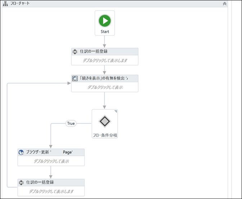This screenshot has width=242, height=199.
Task: Click the フローチャート panel title
Action: (x=20, y=3)
